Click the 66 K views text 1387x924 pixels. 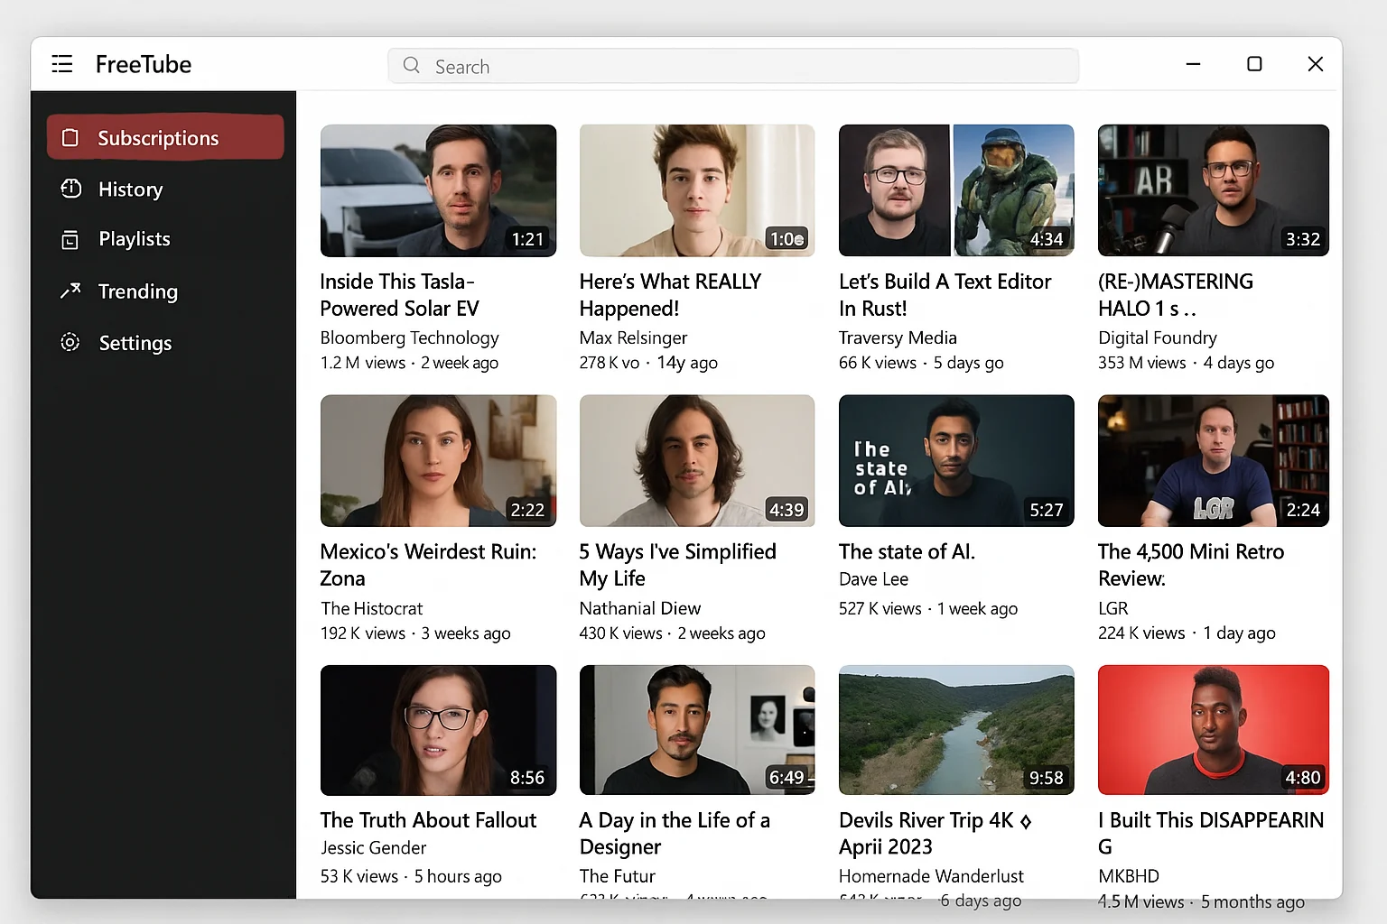coord(878,363)
